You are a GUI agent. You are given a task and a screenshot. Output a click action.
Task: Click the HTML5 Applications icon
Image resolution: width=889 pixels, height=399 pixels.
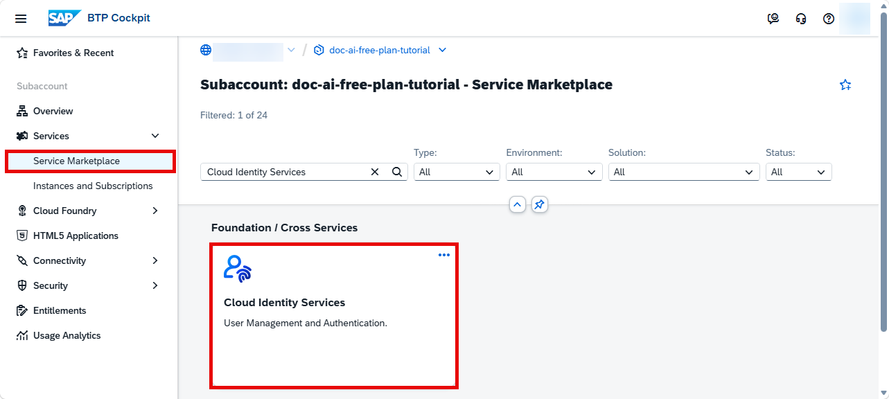point(22,236)
